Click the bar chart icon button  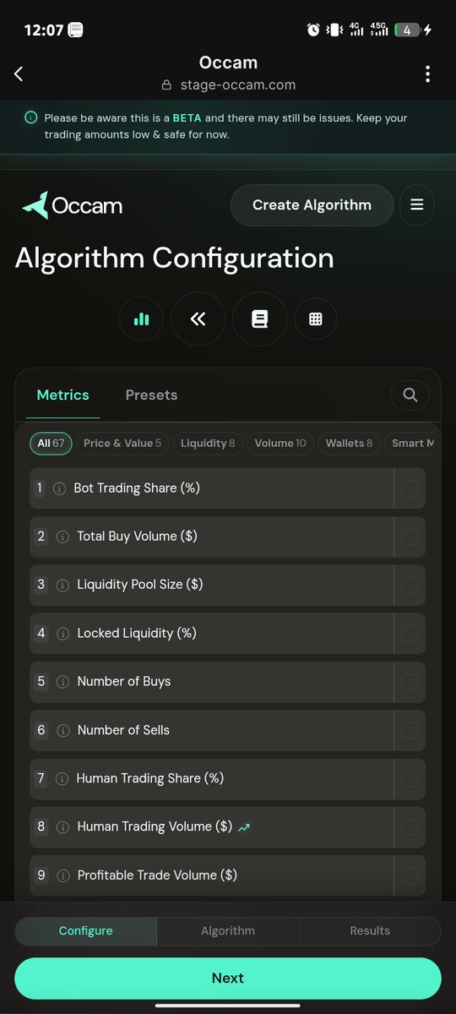coord(141,319)
